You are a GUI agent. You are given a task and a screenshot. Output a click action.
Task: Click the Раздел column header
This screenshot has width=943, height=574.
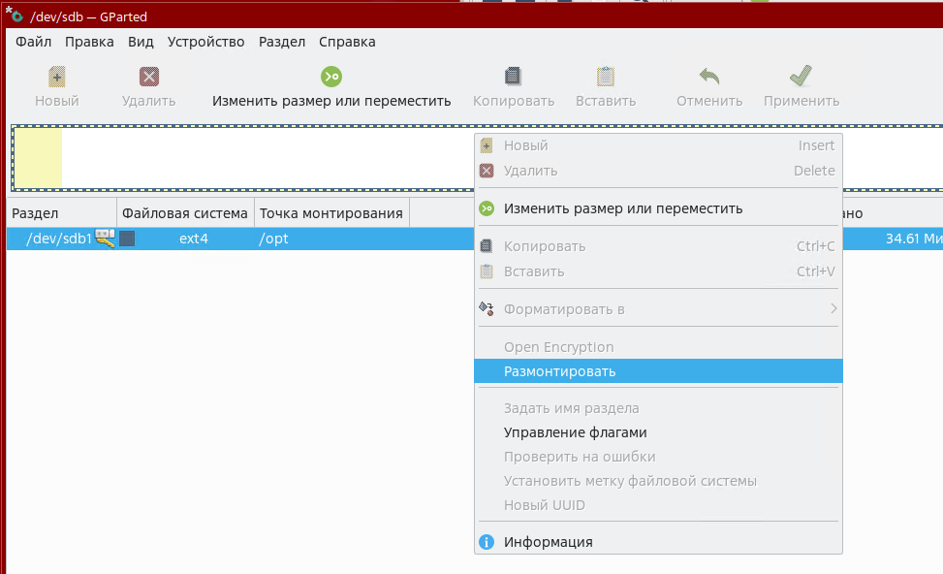(x=62, y=213)
